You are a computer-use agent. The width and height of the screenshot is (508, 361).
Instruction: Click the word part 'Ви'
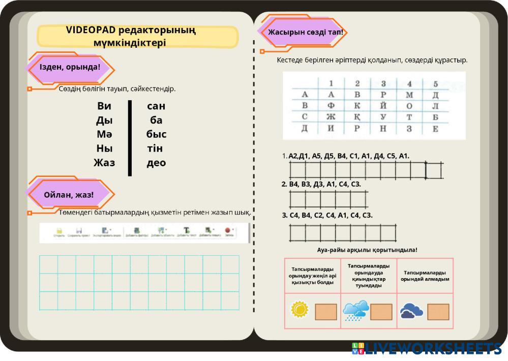(104, 106)
